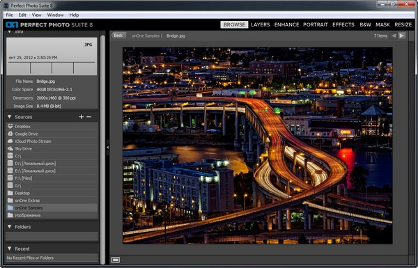Click the empty Folders list field
The width and height of the screenshot is (418, 268).
[x=52, y=236]
